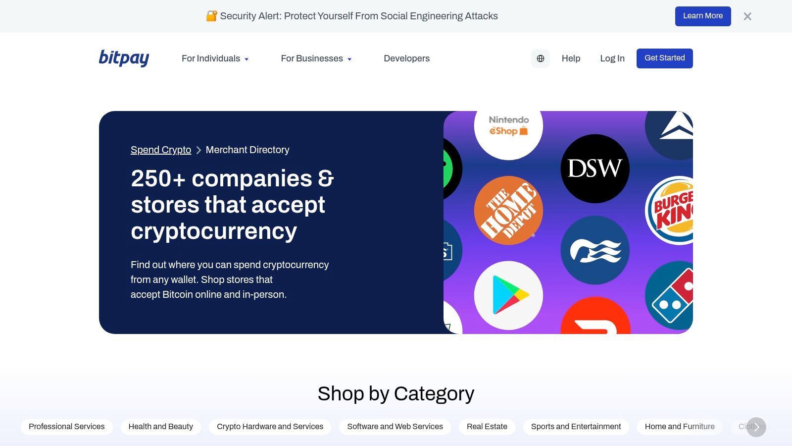This screenshot has height=446, width=792.
Task: Select the Domino's logo
Action: pos(669,295)
